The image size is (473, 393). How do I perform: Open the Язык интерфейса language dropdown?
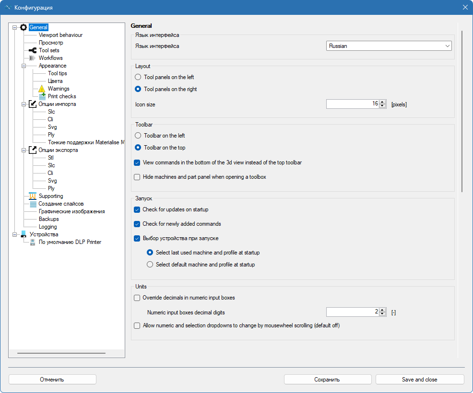389,46
